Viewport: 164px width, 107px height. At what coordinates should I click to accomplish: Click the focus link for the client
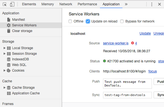152,71
